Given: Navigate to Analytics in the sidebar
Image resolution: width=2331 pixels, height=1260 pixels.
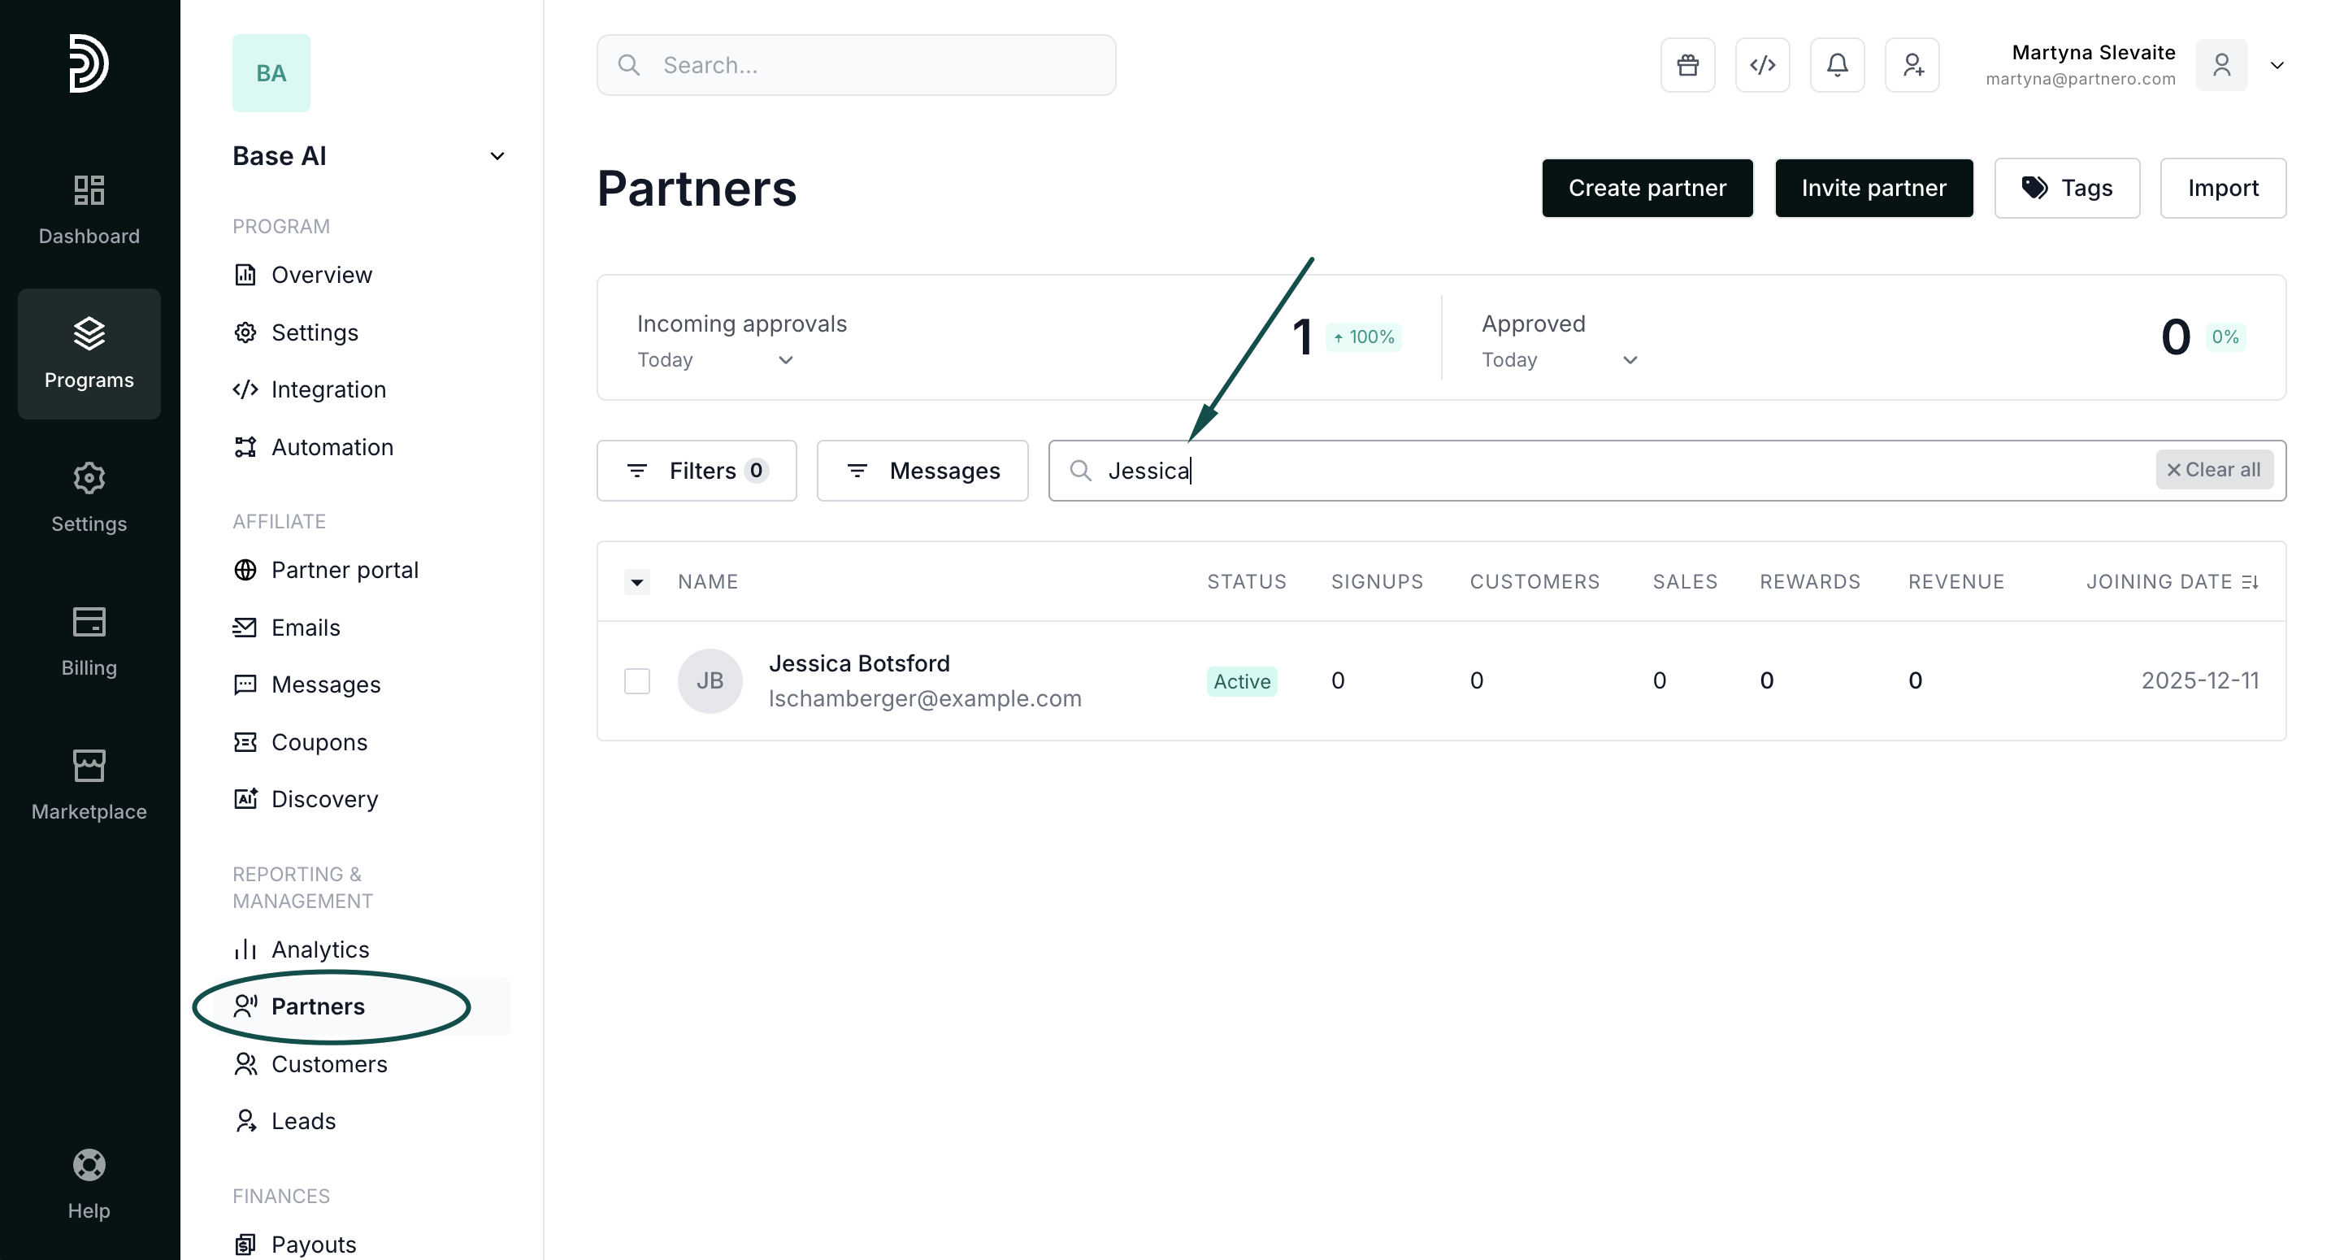Looking at the screenshot, I should (x=319, y=949).
